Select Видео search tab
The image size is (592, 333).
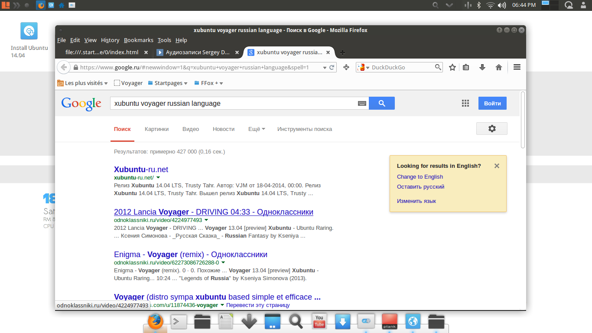coord(191,129)
